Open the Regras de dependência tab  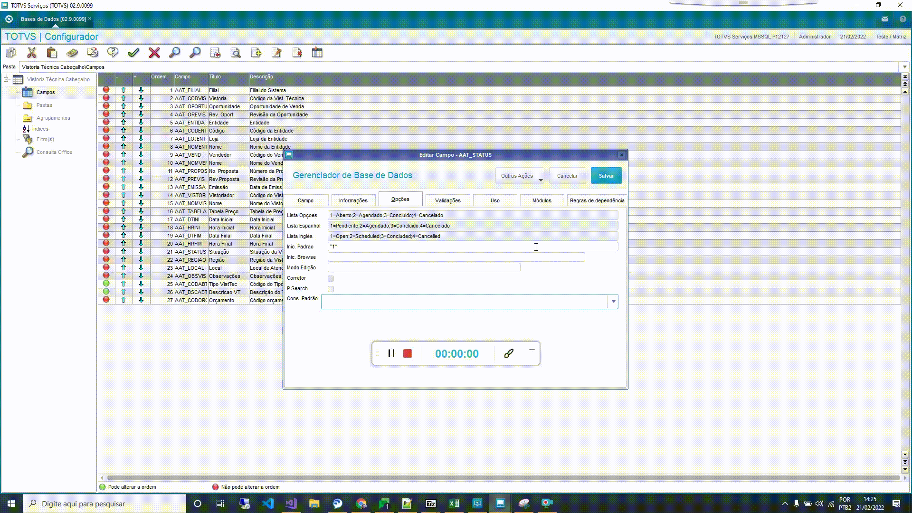click(x=597, y=200)
